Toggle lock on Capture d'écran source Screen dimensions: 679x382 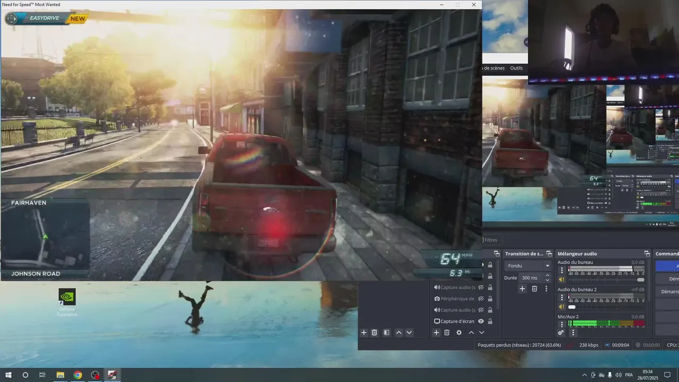pos(490,321)
